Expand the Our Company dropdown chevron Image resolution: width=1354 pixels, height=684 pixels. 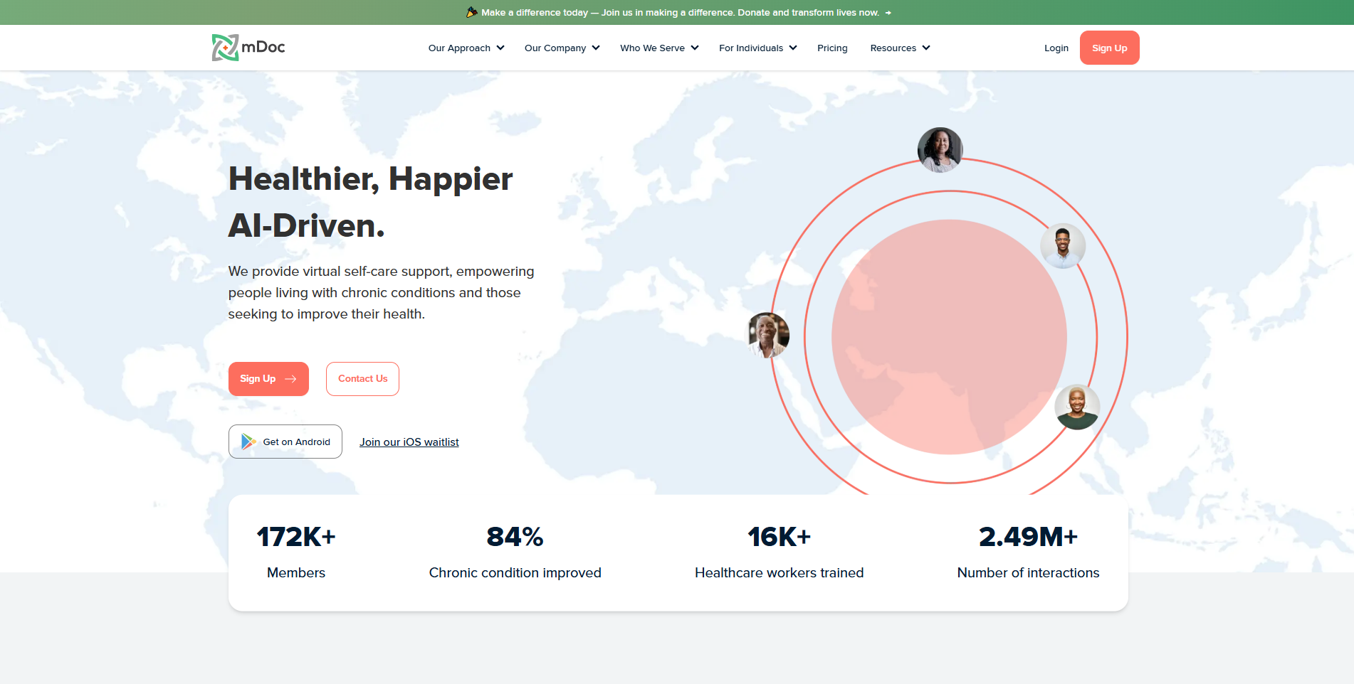[x=596, y=48]
